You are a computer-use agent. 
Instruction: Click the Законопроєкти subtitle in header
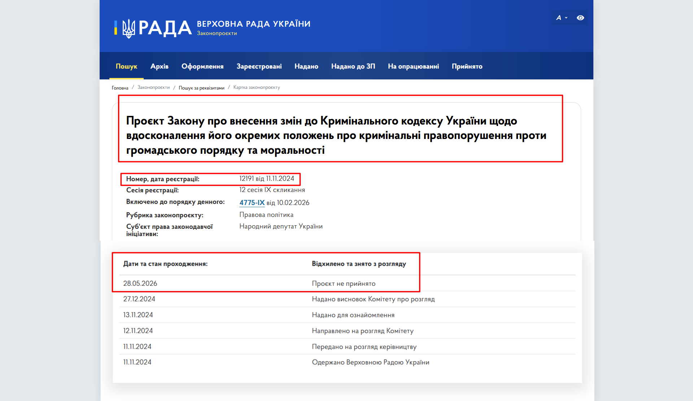(217, 33)
